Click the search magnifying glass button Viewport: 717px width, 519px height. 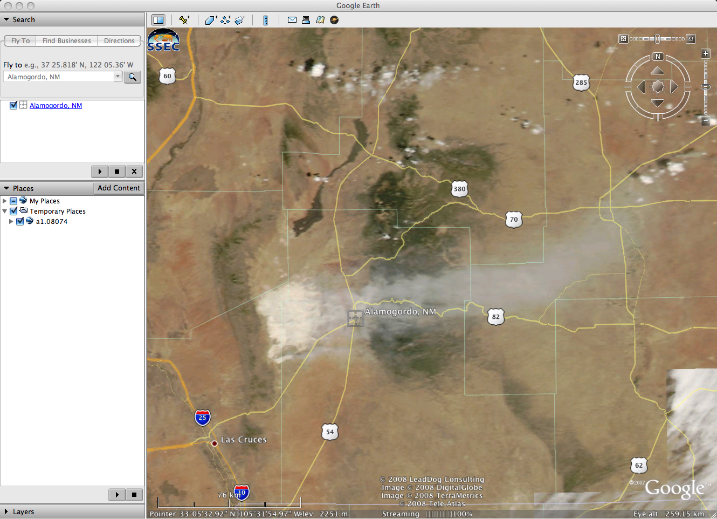[133, 77]
